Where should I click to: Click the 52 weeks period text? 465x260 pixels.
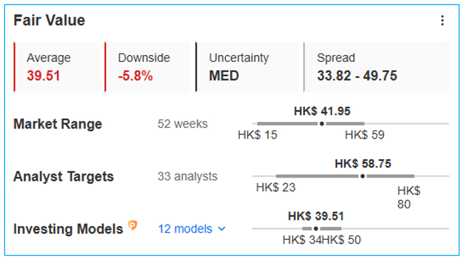183,124
